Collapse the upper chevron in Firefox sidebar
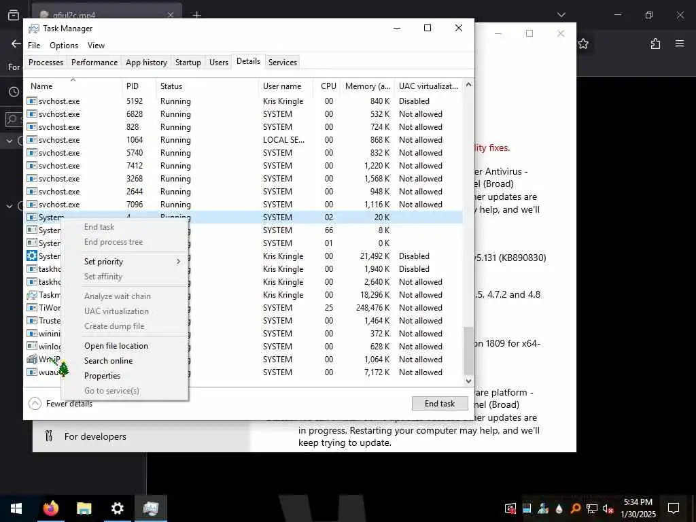Screen dimensions: 696x522 point(10,141)
